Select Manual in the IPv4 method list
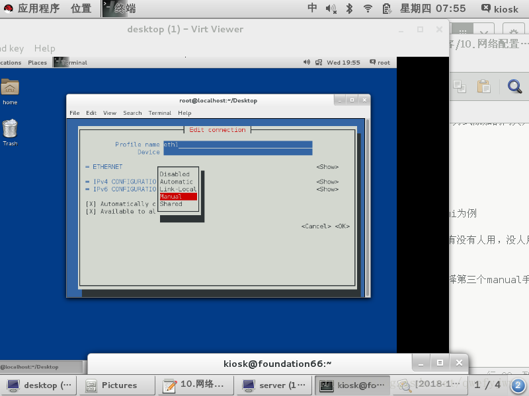This screenshot has width=529, height=396. pyautogui.click(x=178, y=196)
